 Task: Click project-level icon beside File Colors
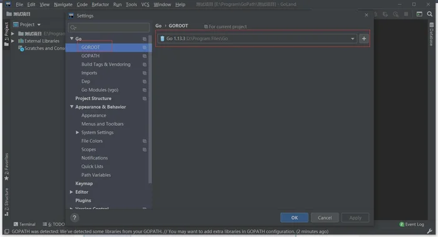point(145,141)
